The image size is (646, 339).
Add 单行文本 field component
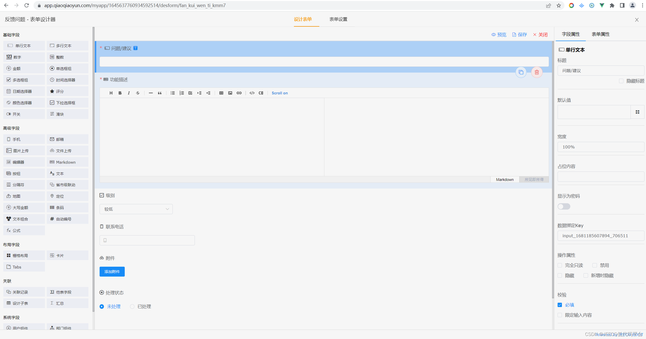(24, 46)
